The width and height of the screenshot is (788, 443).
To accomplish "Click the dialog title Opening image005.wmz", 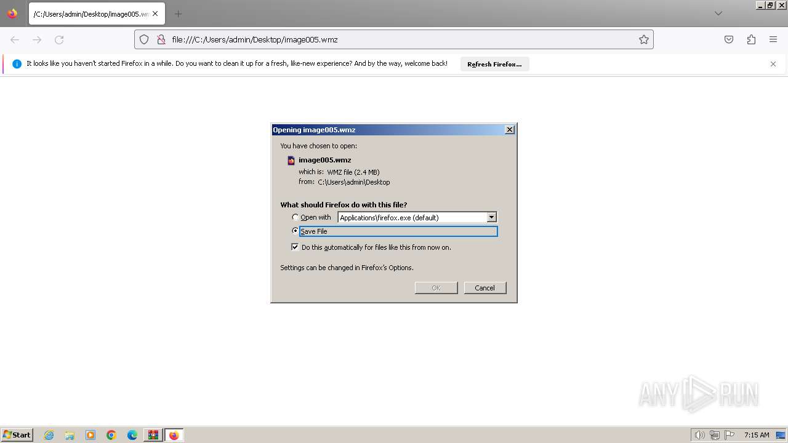I will [x=314, y=130].
